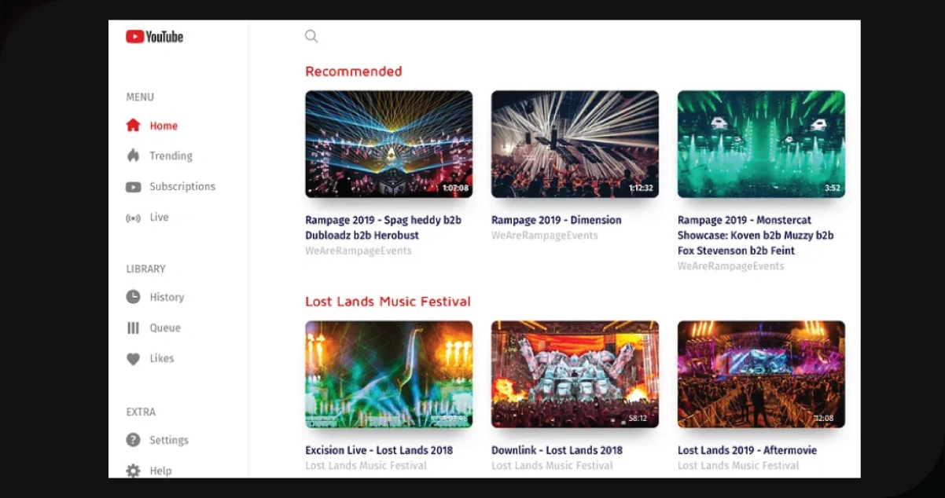Screen dimensions: 945x498
Task: Click the History clock icon
Action: coord(134,297)
